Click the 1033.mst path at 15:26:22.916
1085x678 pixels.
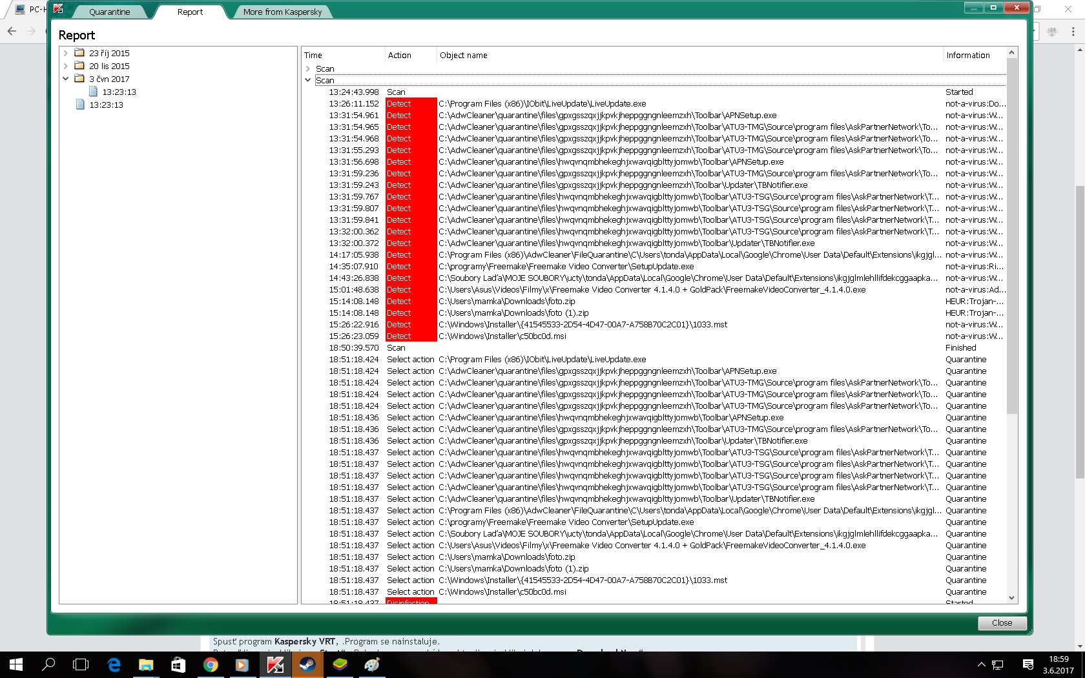coord(583,324)
